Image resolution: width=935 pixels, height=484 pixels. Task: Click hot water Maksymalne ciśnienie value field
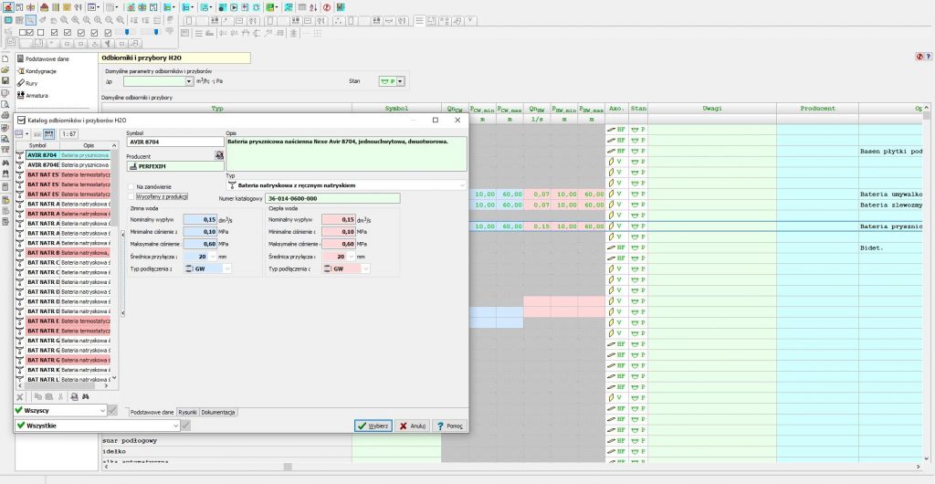pyautogui.click(x=338, y=244)
